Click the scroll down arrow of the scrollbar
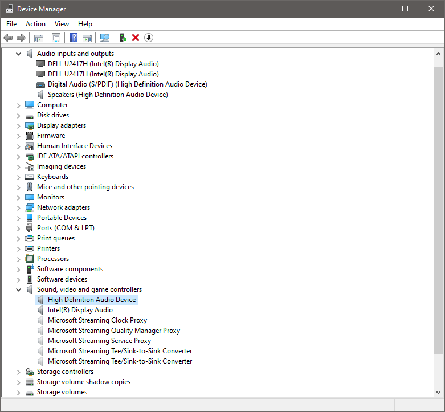The height and width of the screenshot is (412, 445). (x=438, y=393)
